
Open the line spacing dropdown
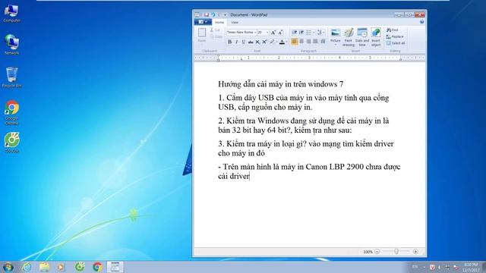pos(320,32)
